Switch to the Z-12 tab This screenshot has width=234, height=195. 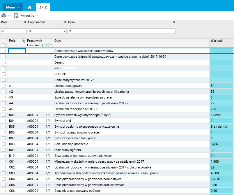click(43, 7)
